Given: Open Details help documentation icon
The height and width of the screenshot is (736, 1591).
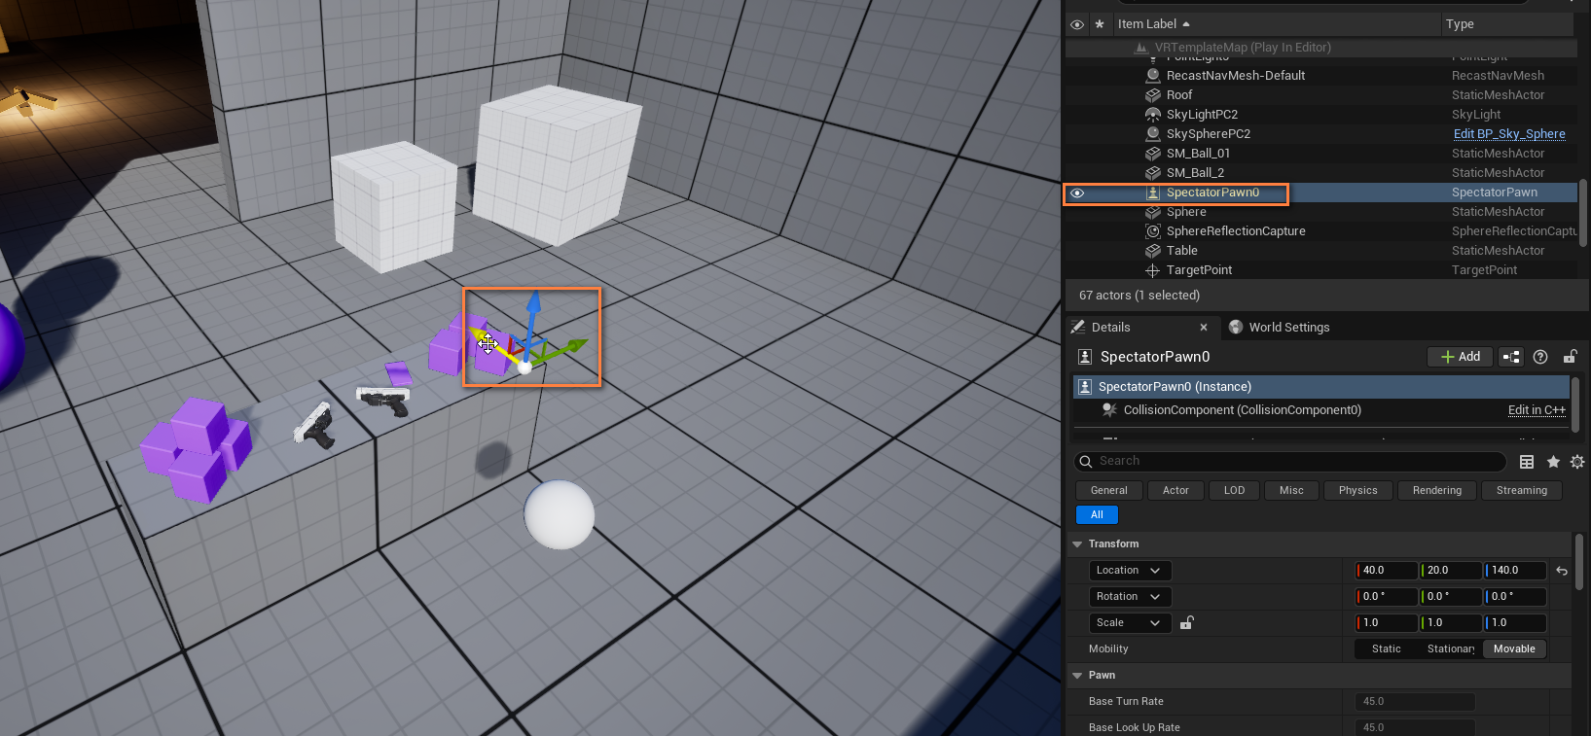Looking at the screenshot, I should pyautogui.click(x=1540, y=357).
